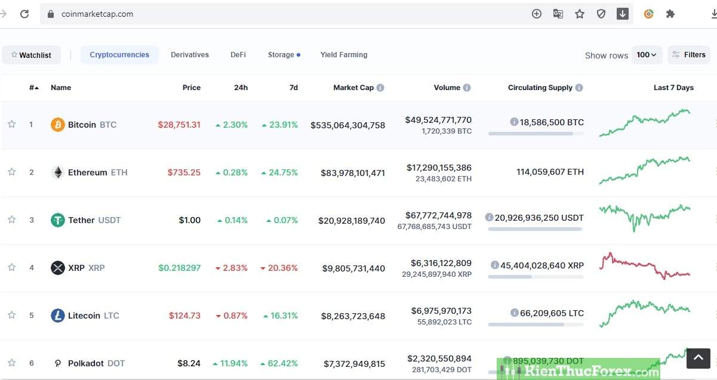The width and height of the screenshot is (717, 380).
Task: Click XRP volume $6,316,122,809
Action: point(441,263)
